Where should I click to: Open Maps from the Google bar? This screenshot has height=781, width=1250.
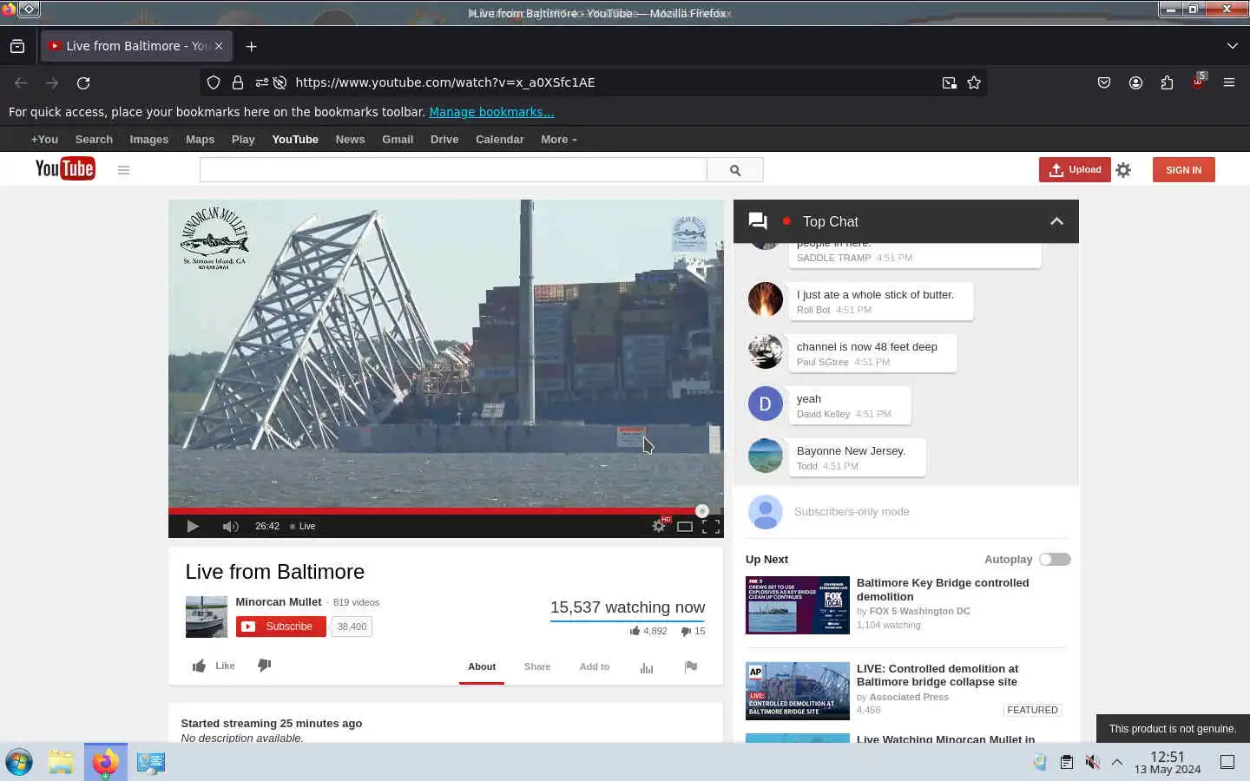click(200, 139)
